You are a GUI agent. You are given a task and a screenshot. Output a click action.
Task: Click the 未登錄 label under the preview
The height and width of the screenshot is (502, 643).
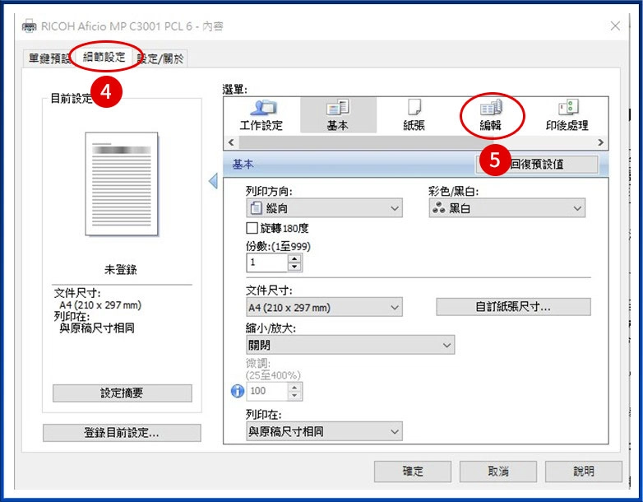pos(121,270)
